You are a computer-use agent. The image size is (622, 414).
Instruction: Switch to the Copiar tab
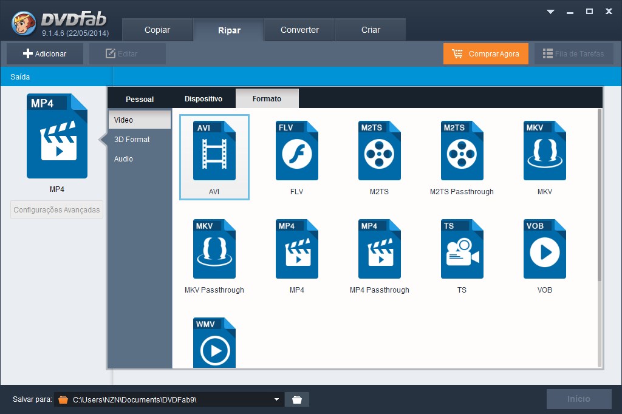[157, 30]
